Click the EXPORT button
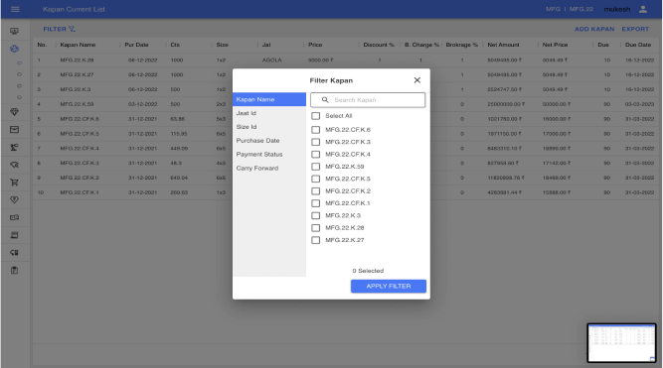This screenshot has width=663, height=368. [635, 29]
